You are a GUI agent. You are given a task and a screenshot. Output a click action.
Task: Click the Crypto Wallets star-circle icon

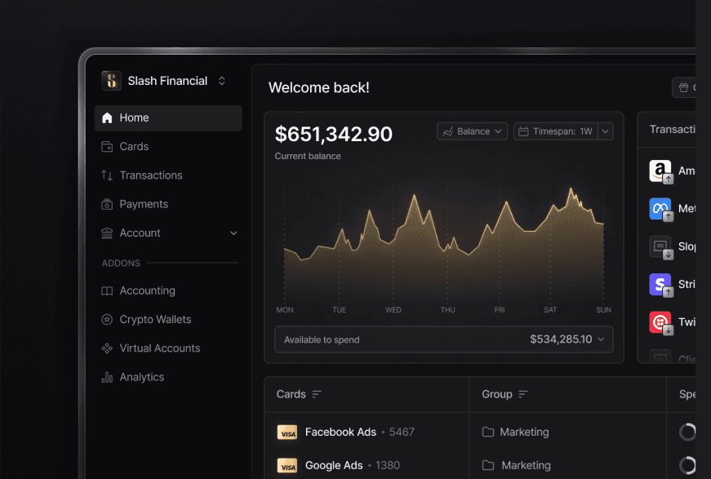coord(107,320)
